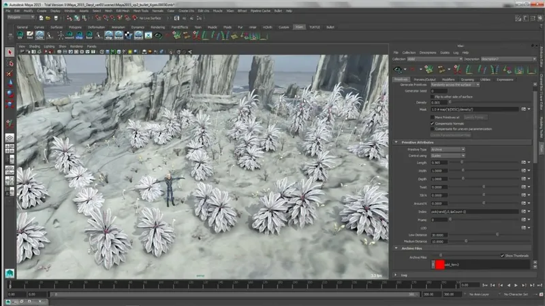Open the Preview/Output tab in XGen

424,80
